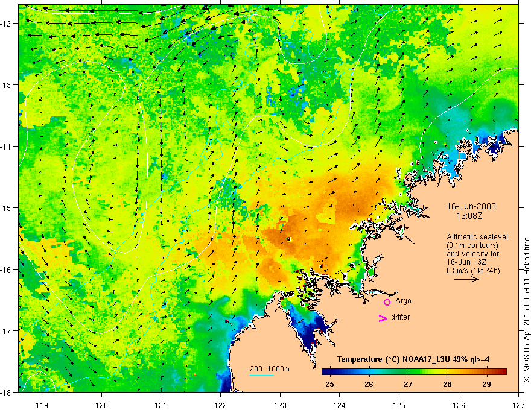
Task: Click the "(0.1m contours)" text line
Action: [x=472, y=245]
